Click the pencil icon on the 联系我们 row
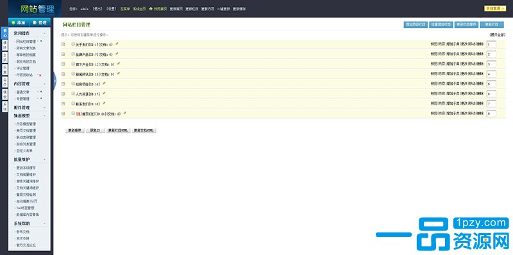The image size is (513, 255). [x=104, y=103]
